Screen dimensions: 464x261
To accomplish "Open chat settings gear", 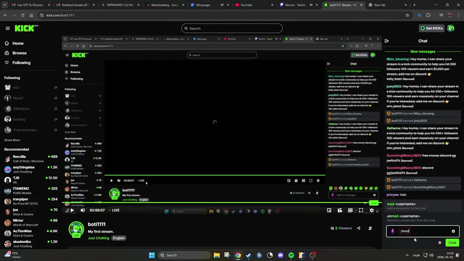I will pos(440,243).
